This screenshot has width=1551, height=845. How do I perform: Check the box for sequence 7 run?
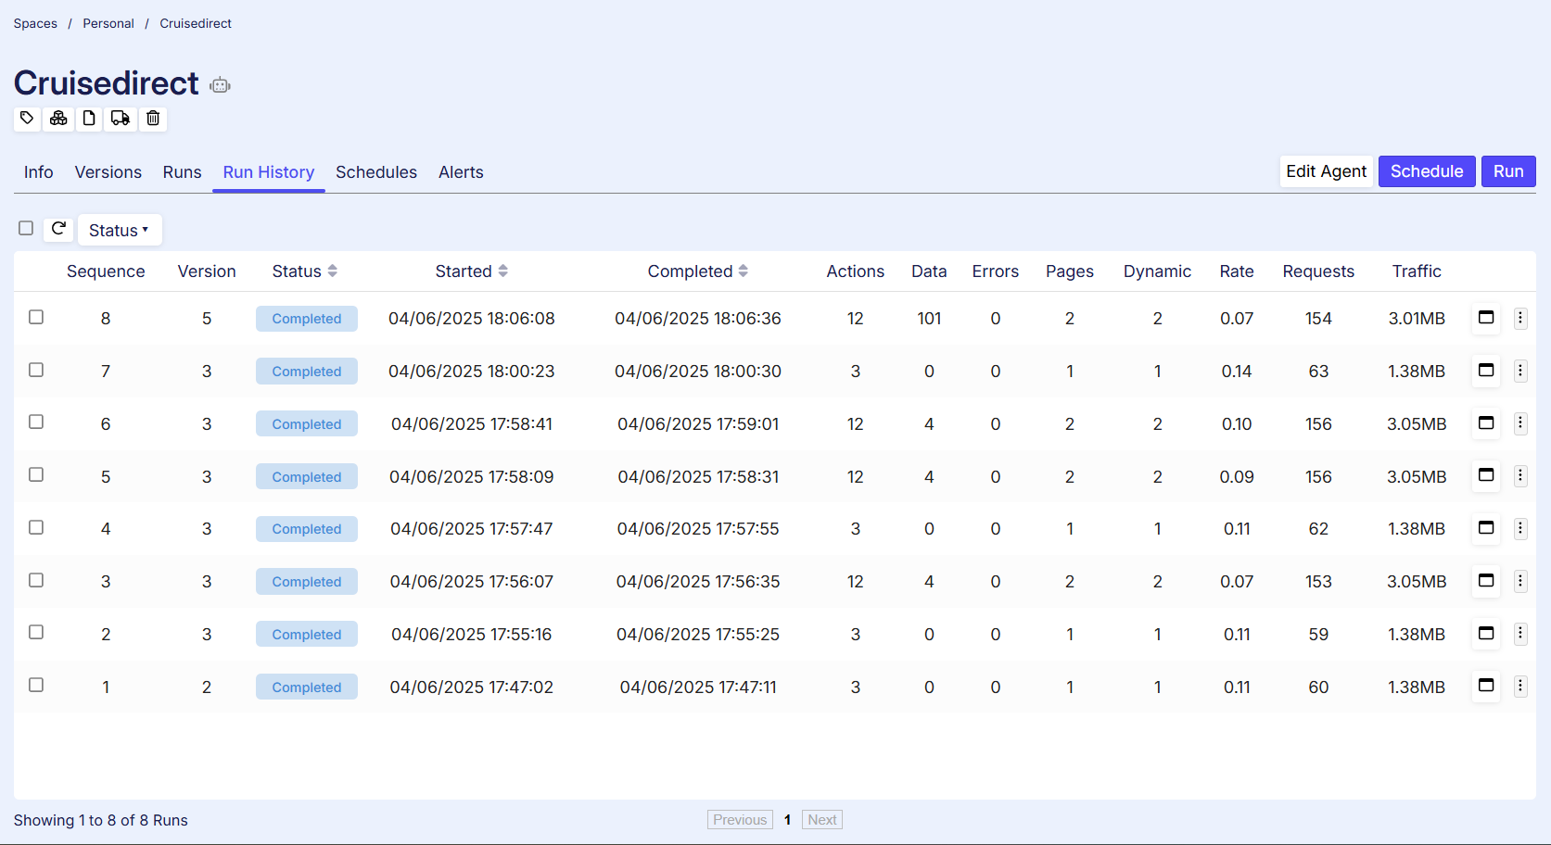pyautogui.click(x=36, y=370)
